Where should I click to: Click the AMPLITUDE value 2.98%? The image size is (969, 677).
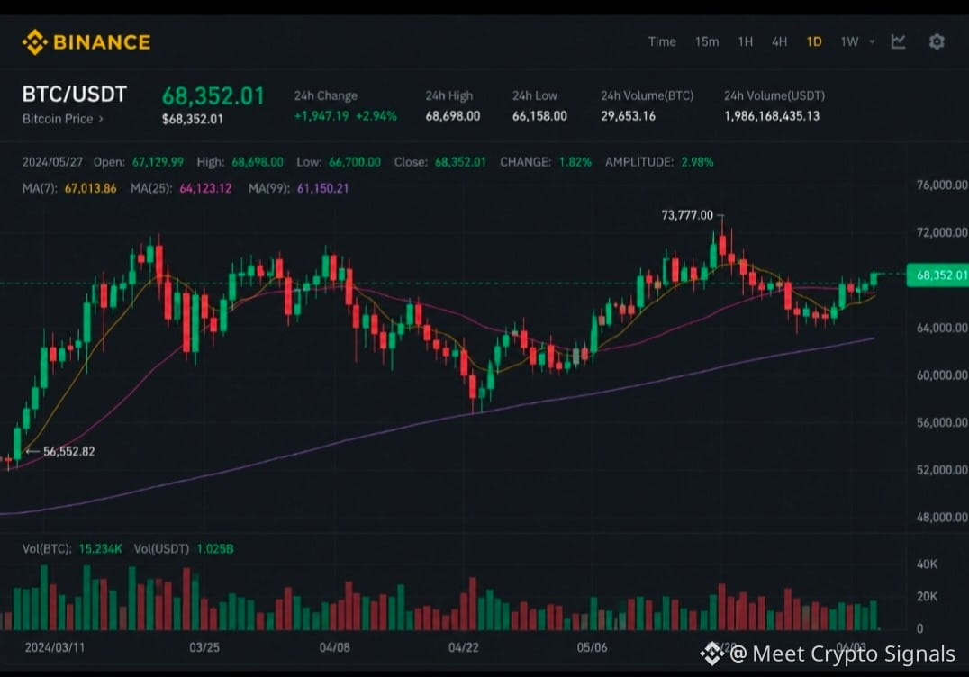[697, 162]
